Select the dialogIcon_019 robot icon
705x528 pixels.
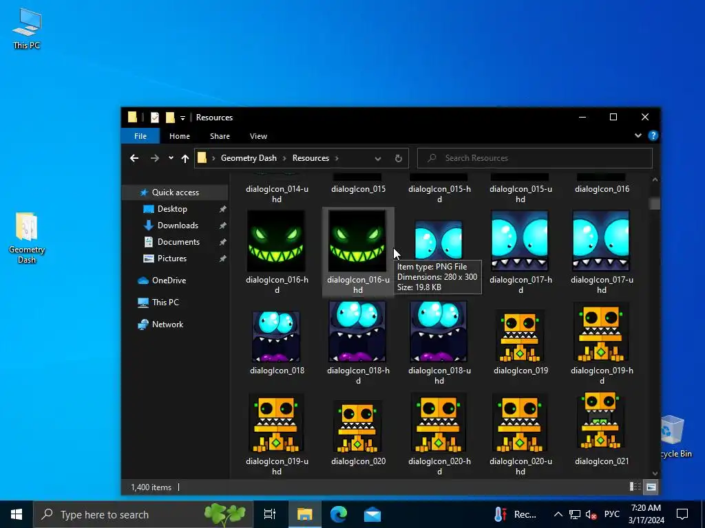click(520, 335)
